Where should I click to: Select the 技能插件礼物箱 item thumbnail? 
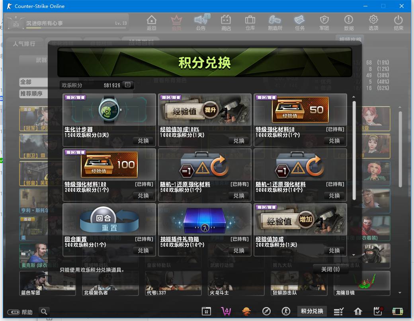(x=205, y=220)
